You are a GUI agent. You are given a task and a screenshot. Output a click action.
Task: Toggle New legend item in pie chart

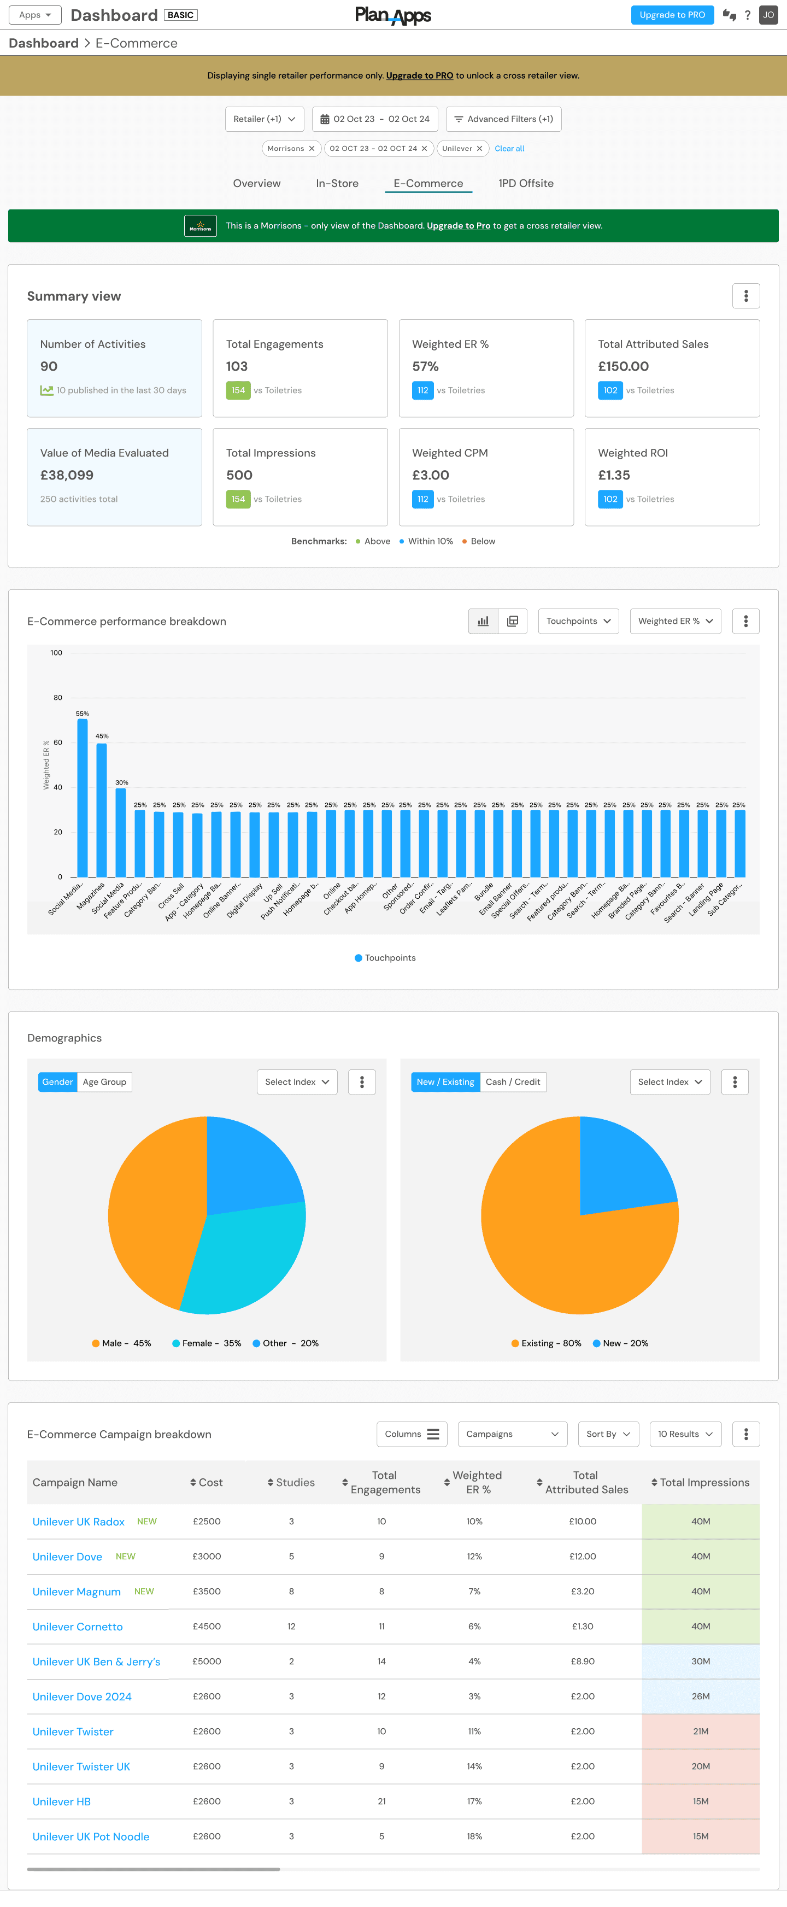pos(620,1343)
